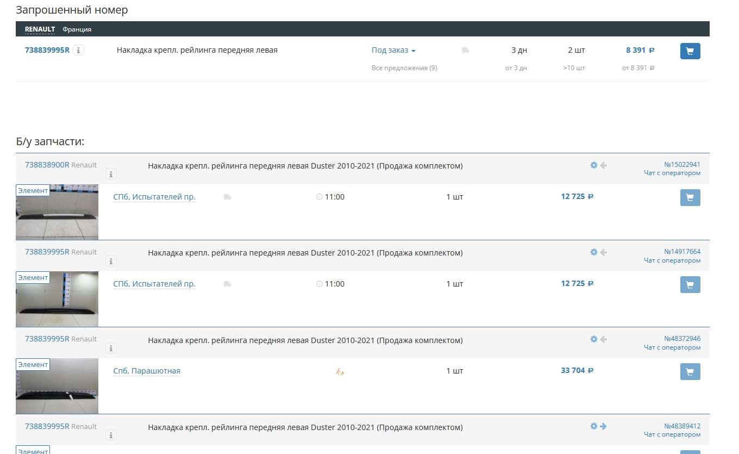Open СПб, Испытателей пр. location for №14917664

pos(154,284)
